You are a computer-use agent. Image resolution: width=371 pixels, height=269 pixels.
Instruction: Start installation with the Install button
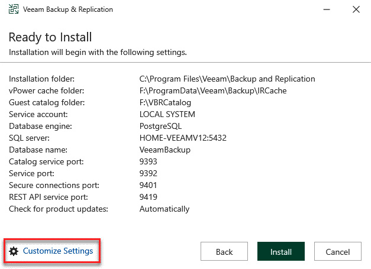tap(281, 251)
